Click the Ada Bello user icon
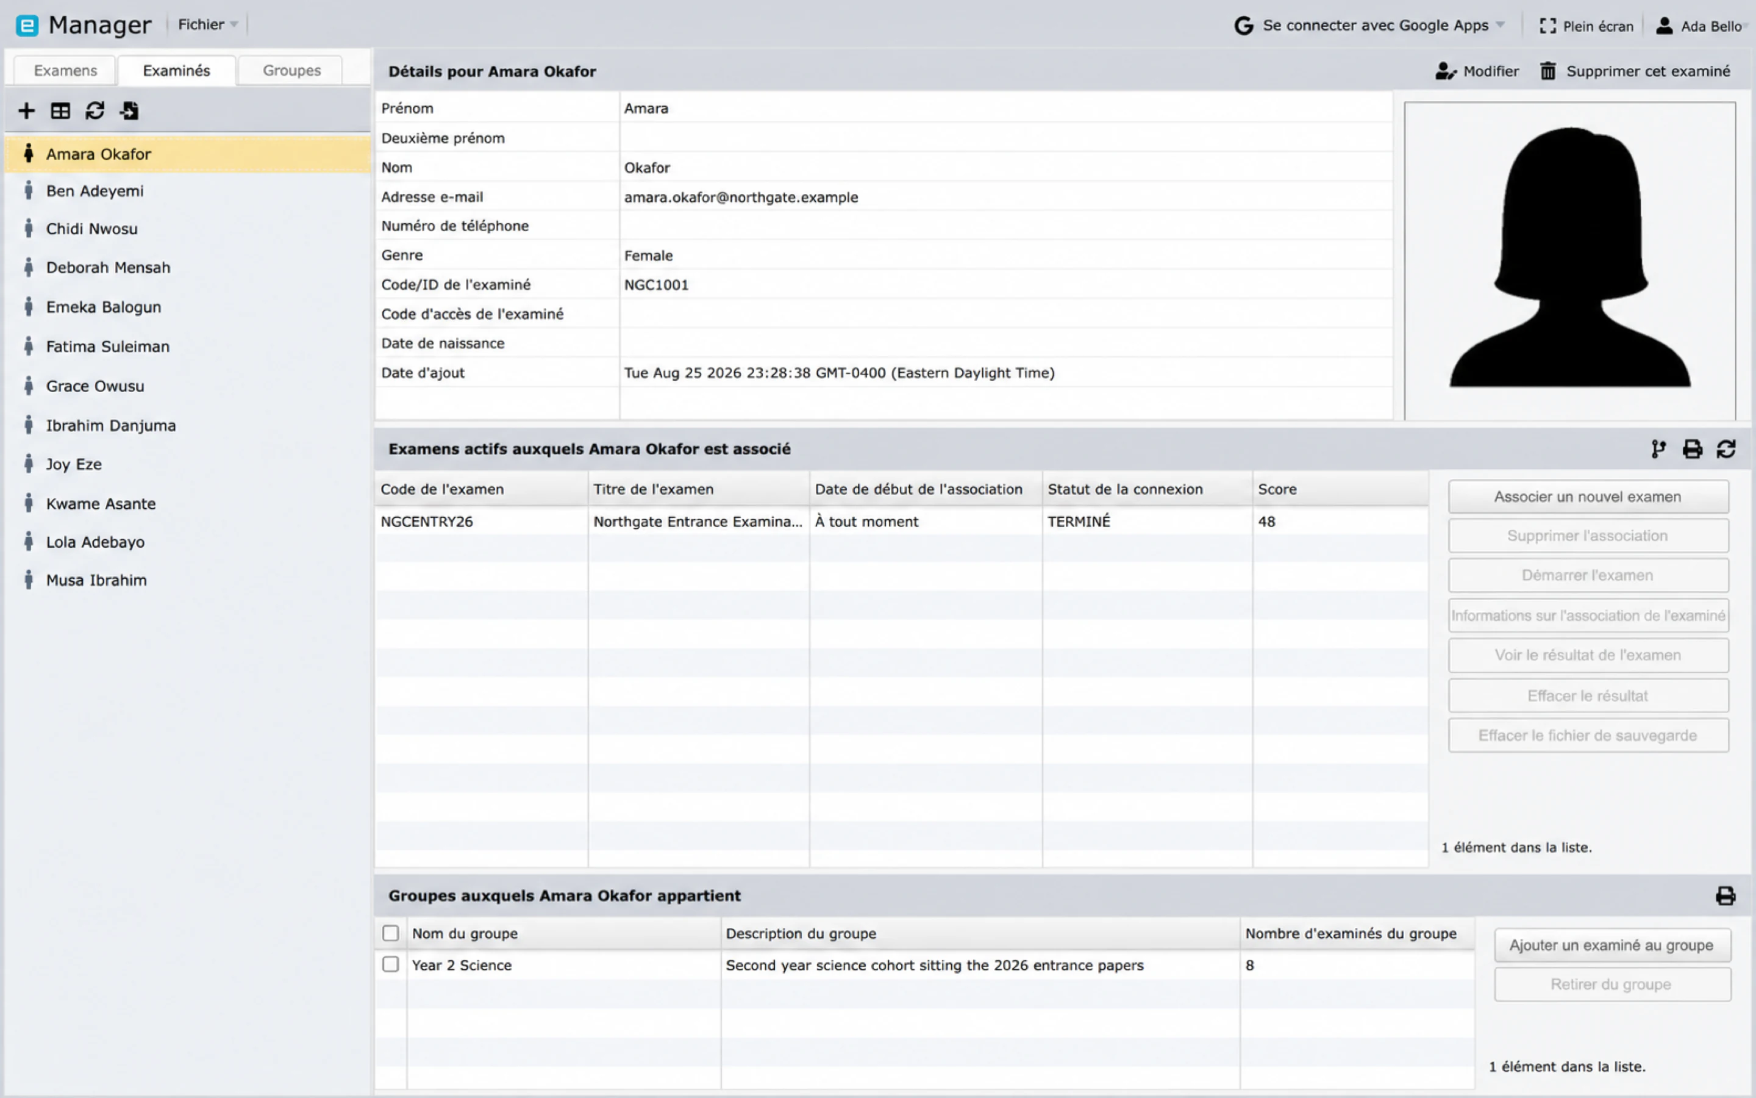This screenshot has width=1756, height=1098. 1665,26
